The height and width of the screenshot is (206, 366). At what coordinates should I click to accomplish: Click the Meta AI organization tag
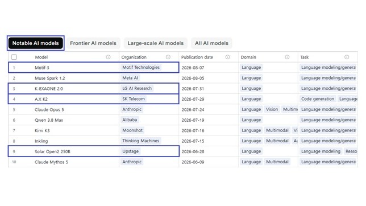coord(130,78)
